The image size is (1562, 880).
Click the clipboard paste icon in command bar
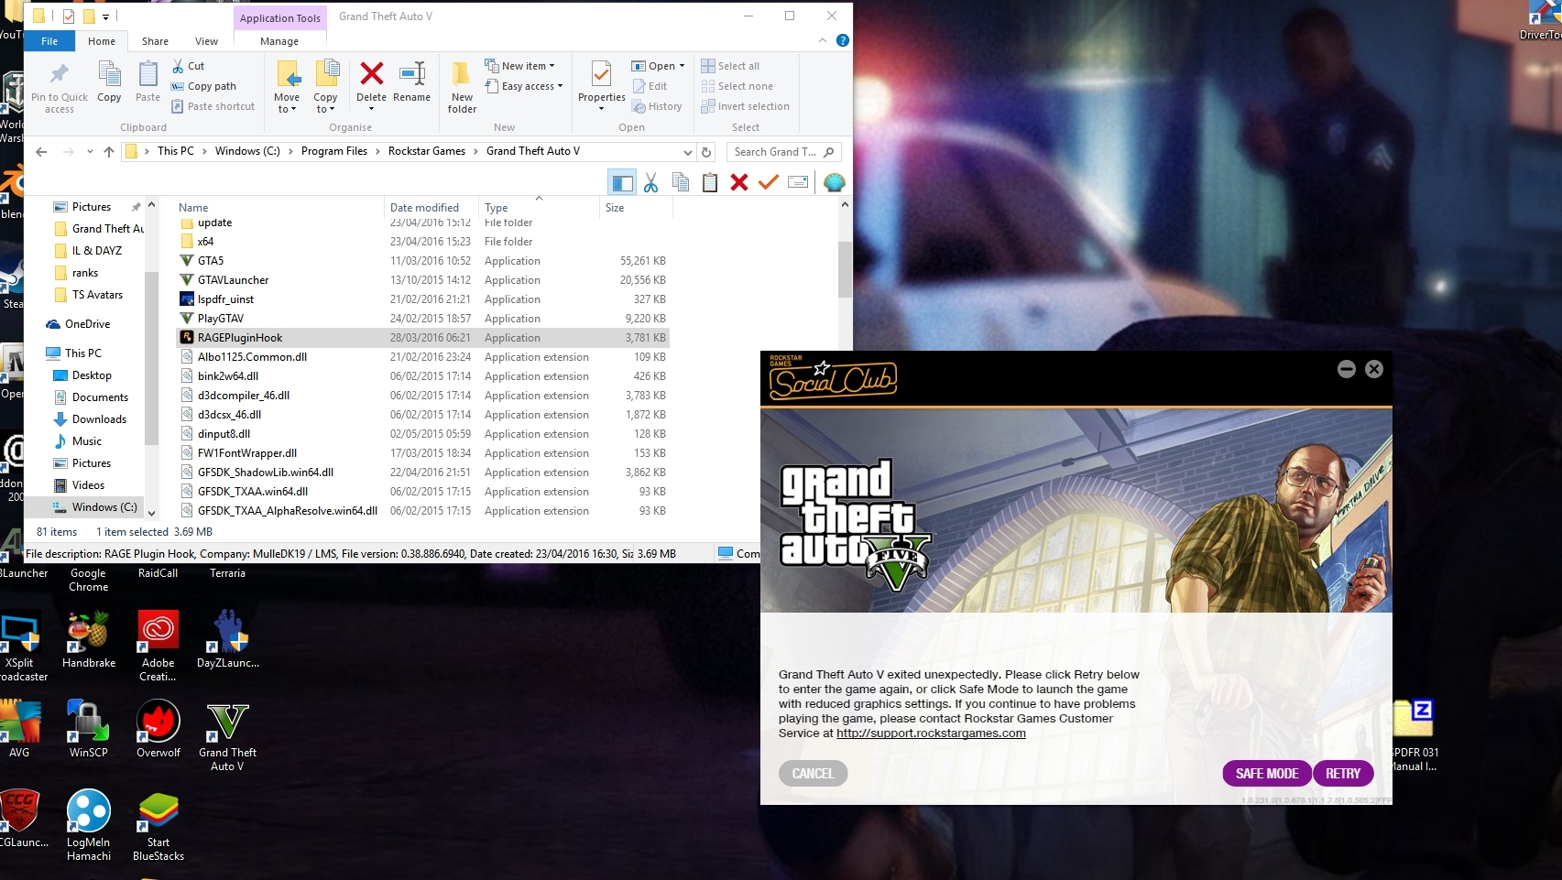[x=710, y=183]
